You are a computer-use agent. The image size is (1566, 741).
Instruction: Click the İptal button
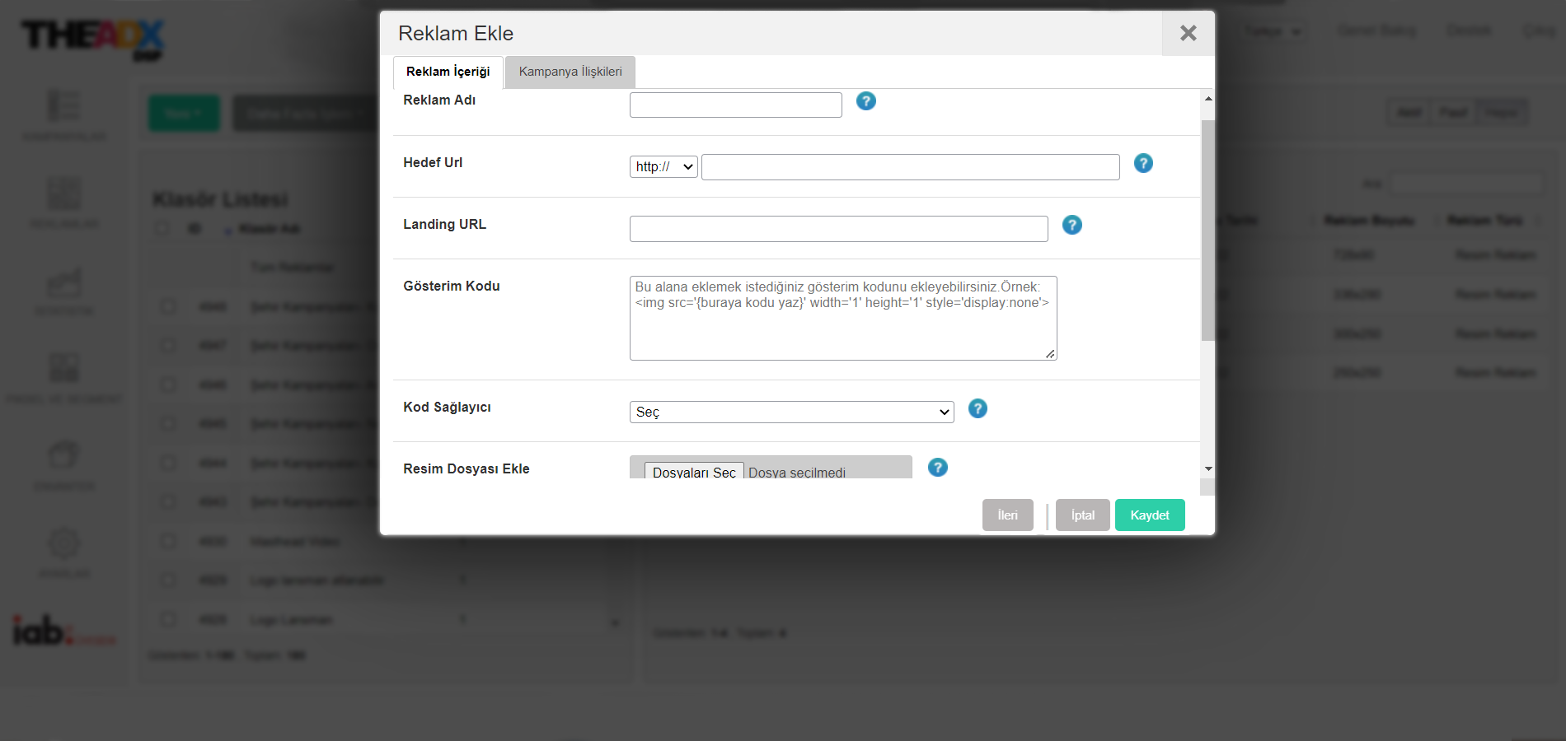1082,515
